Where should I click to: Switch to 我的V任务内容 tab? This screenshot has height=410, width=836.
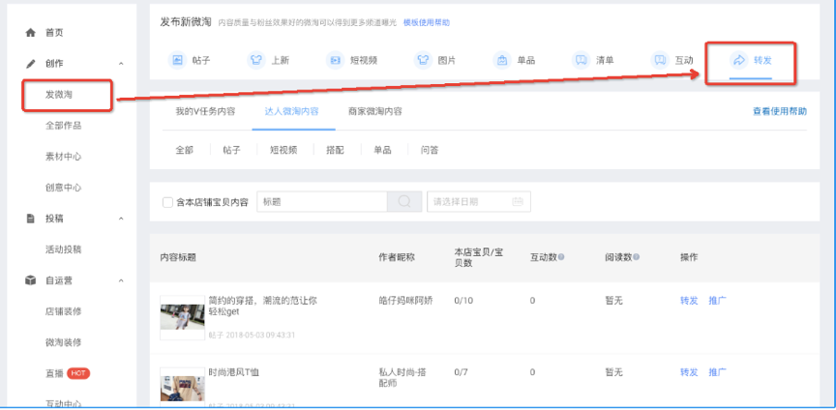(x=204, y=111)
